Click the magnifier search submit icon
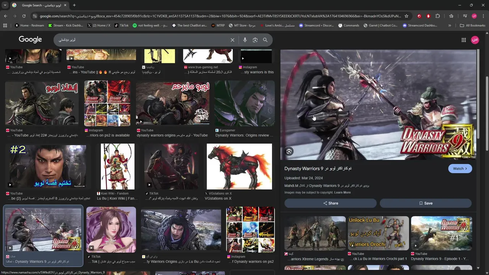 [x=265, y=40]
